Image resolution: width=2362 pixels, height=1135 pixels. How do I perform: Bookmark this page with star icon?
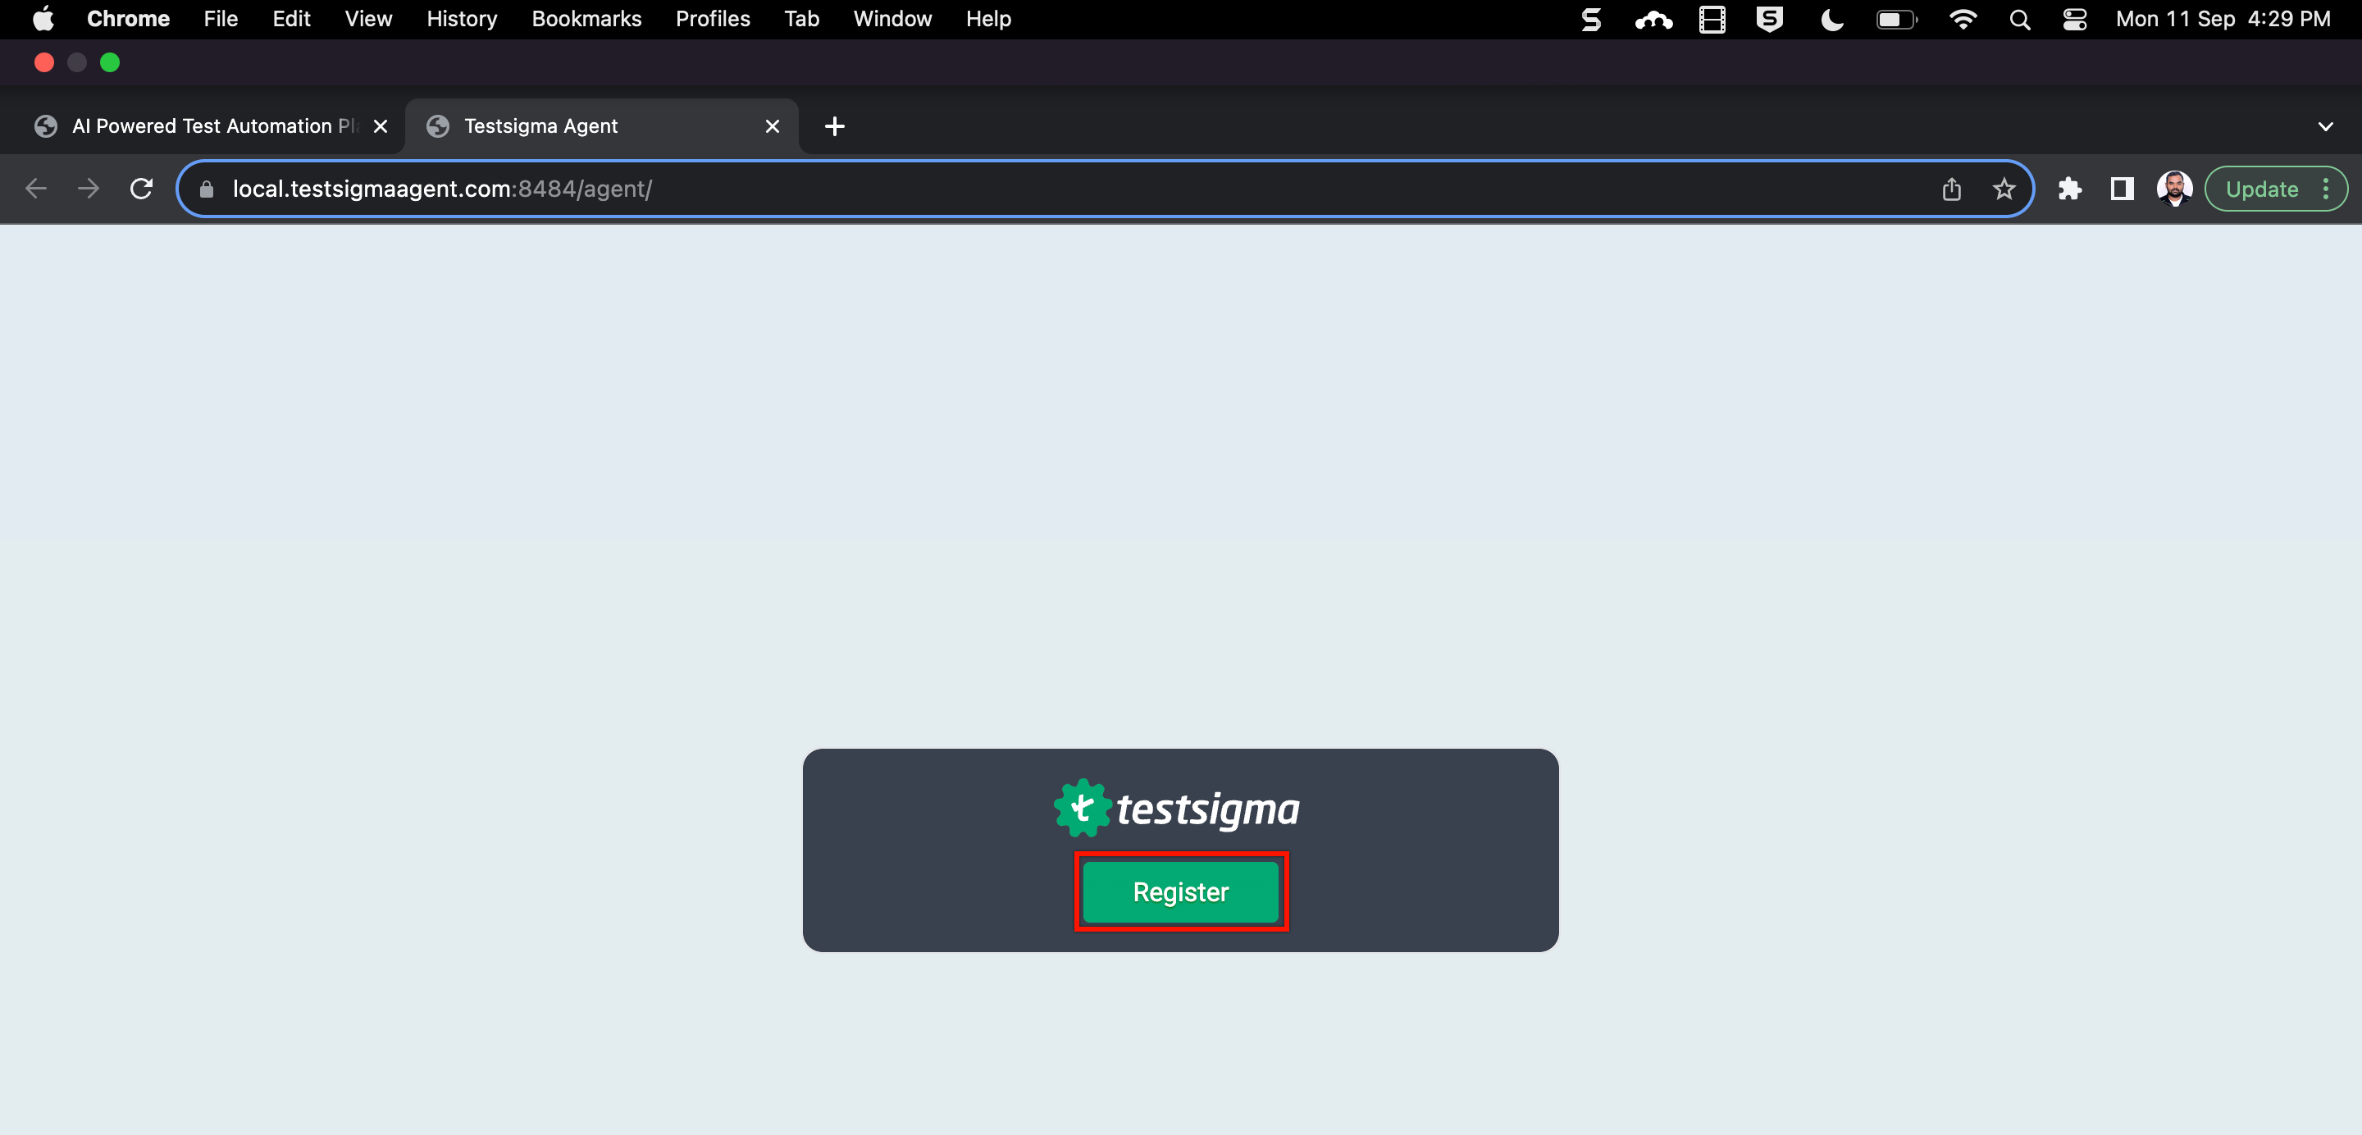click(2004, 189)
